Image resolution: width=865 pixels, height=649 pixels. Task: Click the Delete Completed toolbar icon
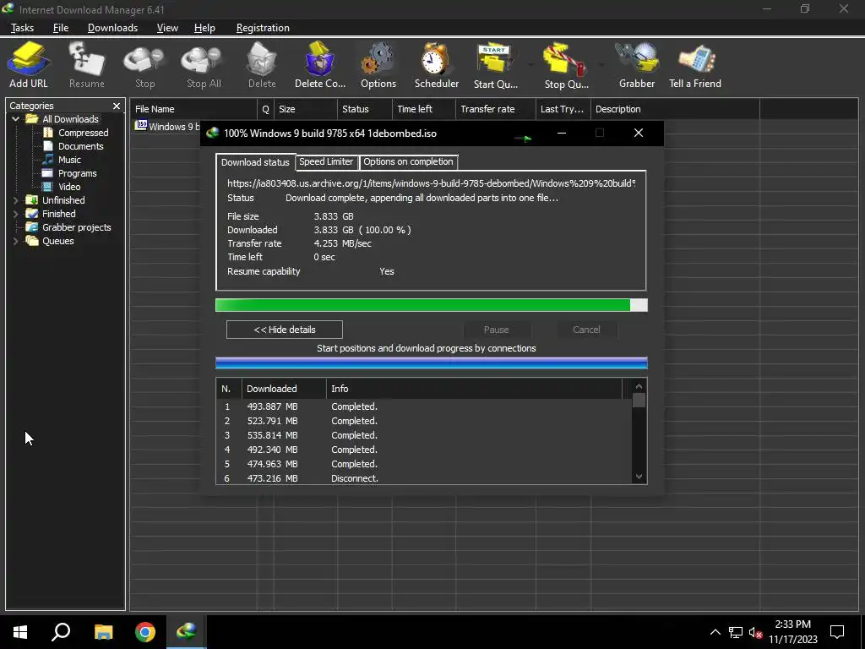click(320, 65)
